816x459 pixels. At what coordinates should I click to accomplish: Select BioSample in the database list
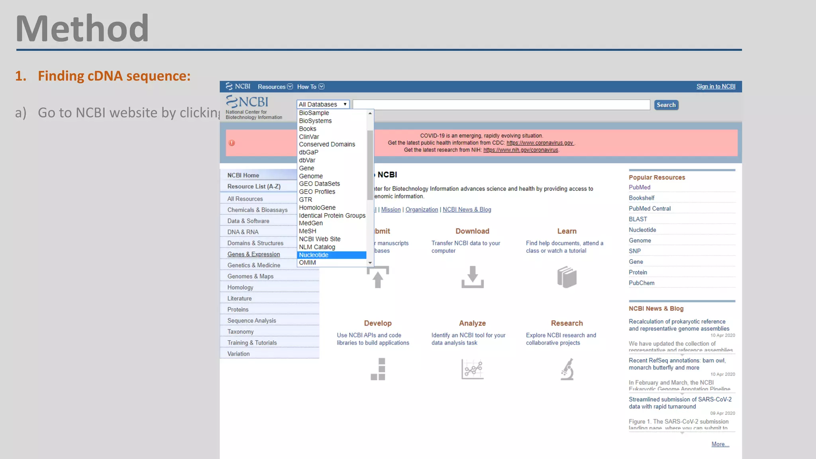(x=331, y=113)
